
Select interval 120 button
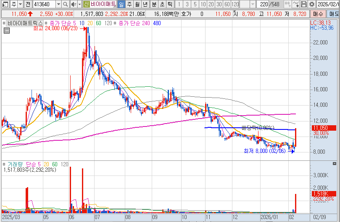[235, 4]
